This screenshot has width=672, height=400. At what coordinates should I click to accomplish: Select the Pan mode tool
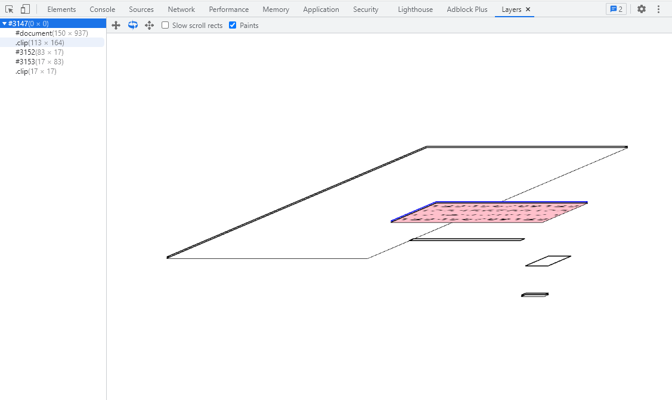coord(116,25)
